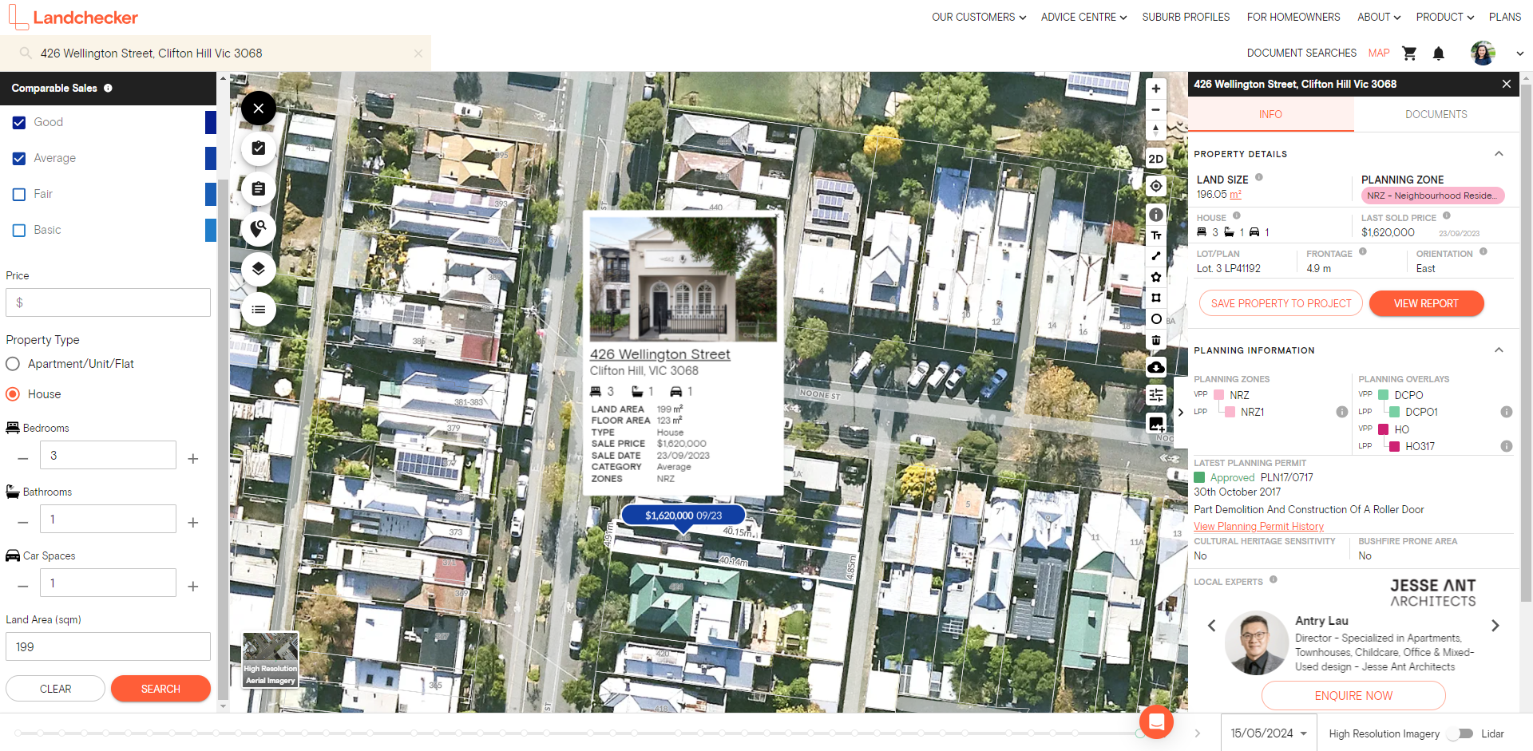Click the Good category blue color swatch
The height and width of the screenshot is (751, 1533).
click(x=211, y=123)
